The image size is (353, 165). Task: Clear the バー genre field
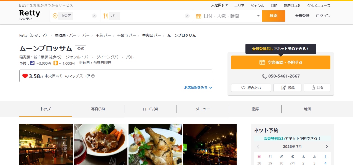187,16
